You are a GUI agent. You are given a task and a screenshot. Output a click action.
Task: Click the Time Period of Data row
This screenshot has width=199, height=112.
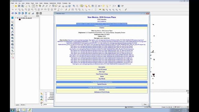(x=102, y=74)
